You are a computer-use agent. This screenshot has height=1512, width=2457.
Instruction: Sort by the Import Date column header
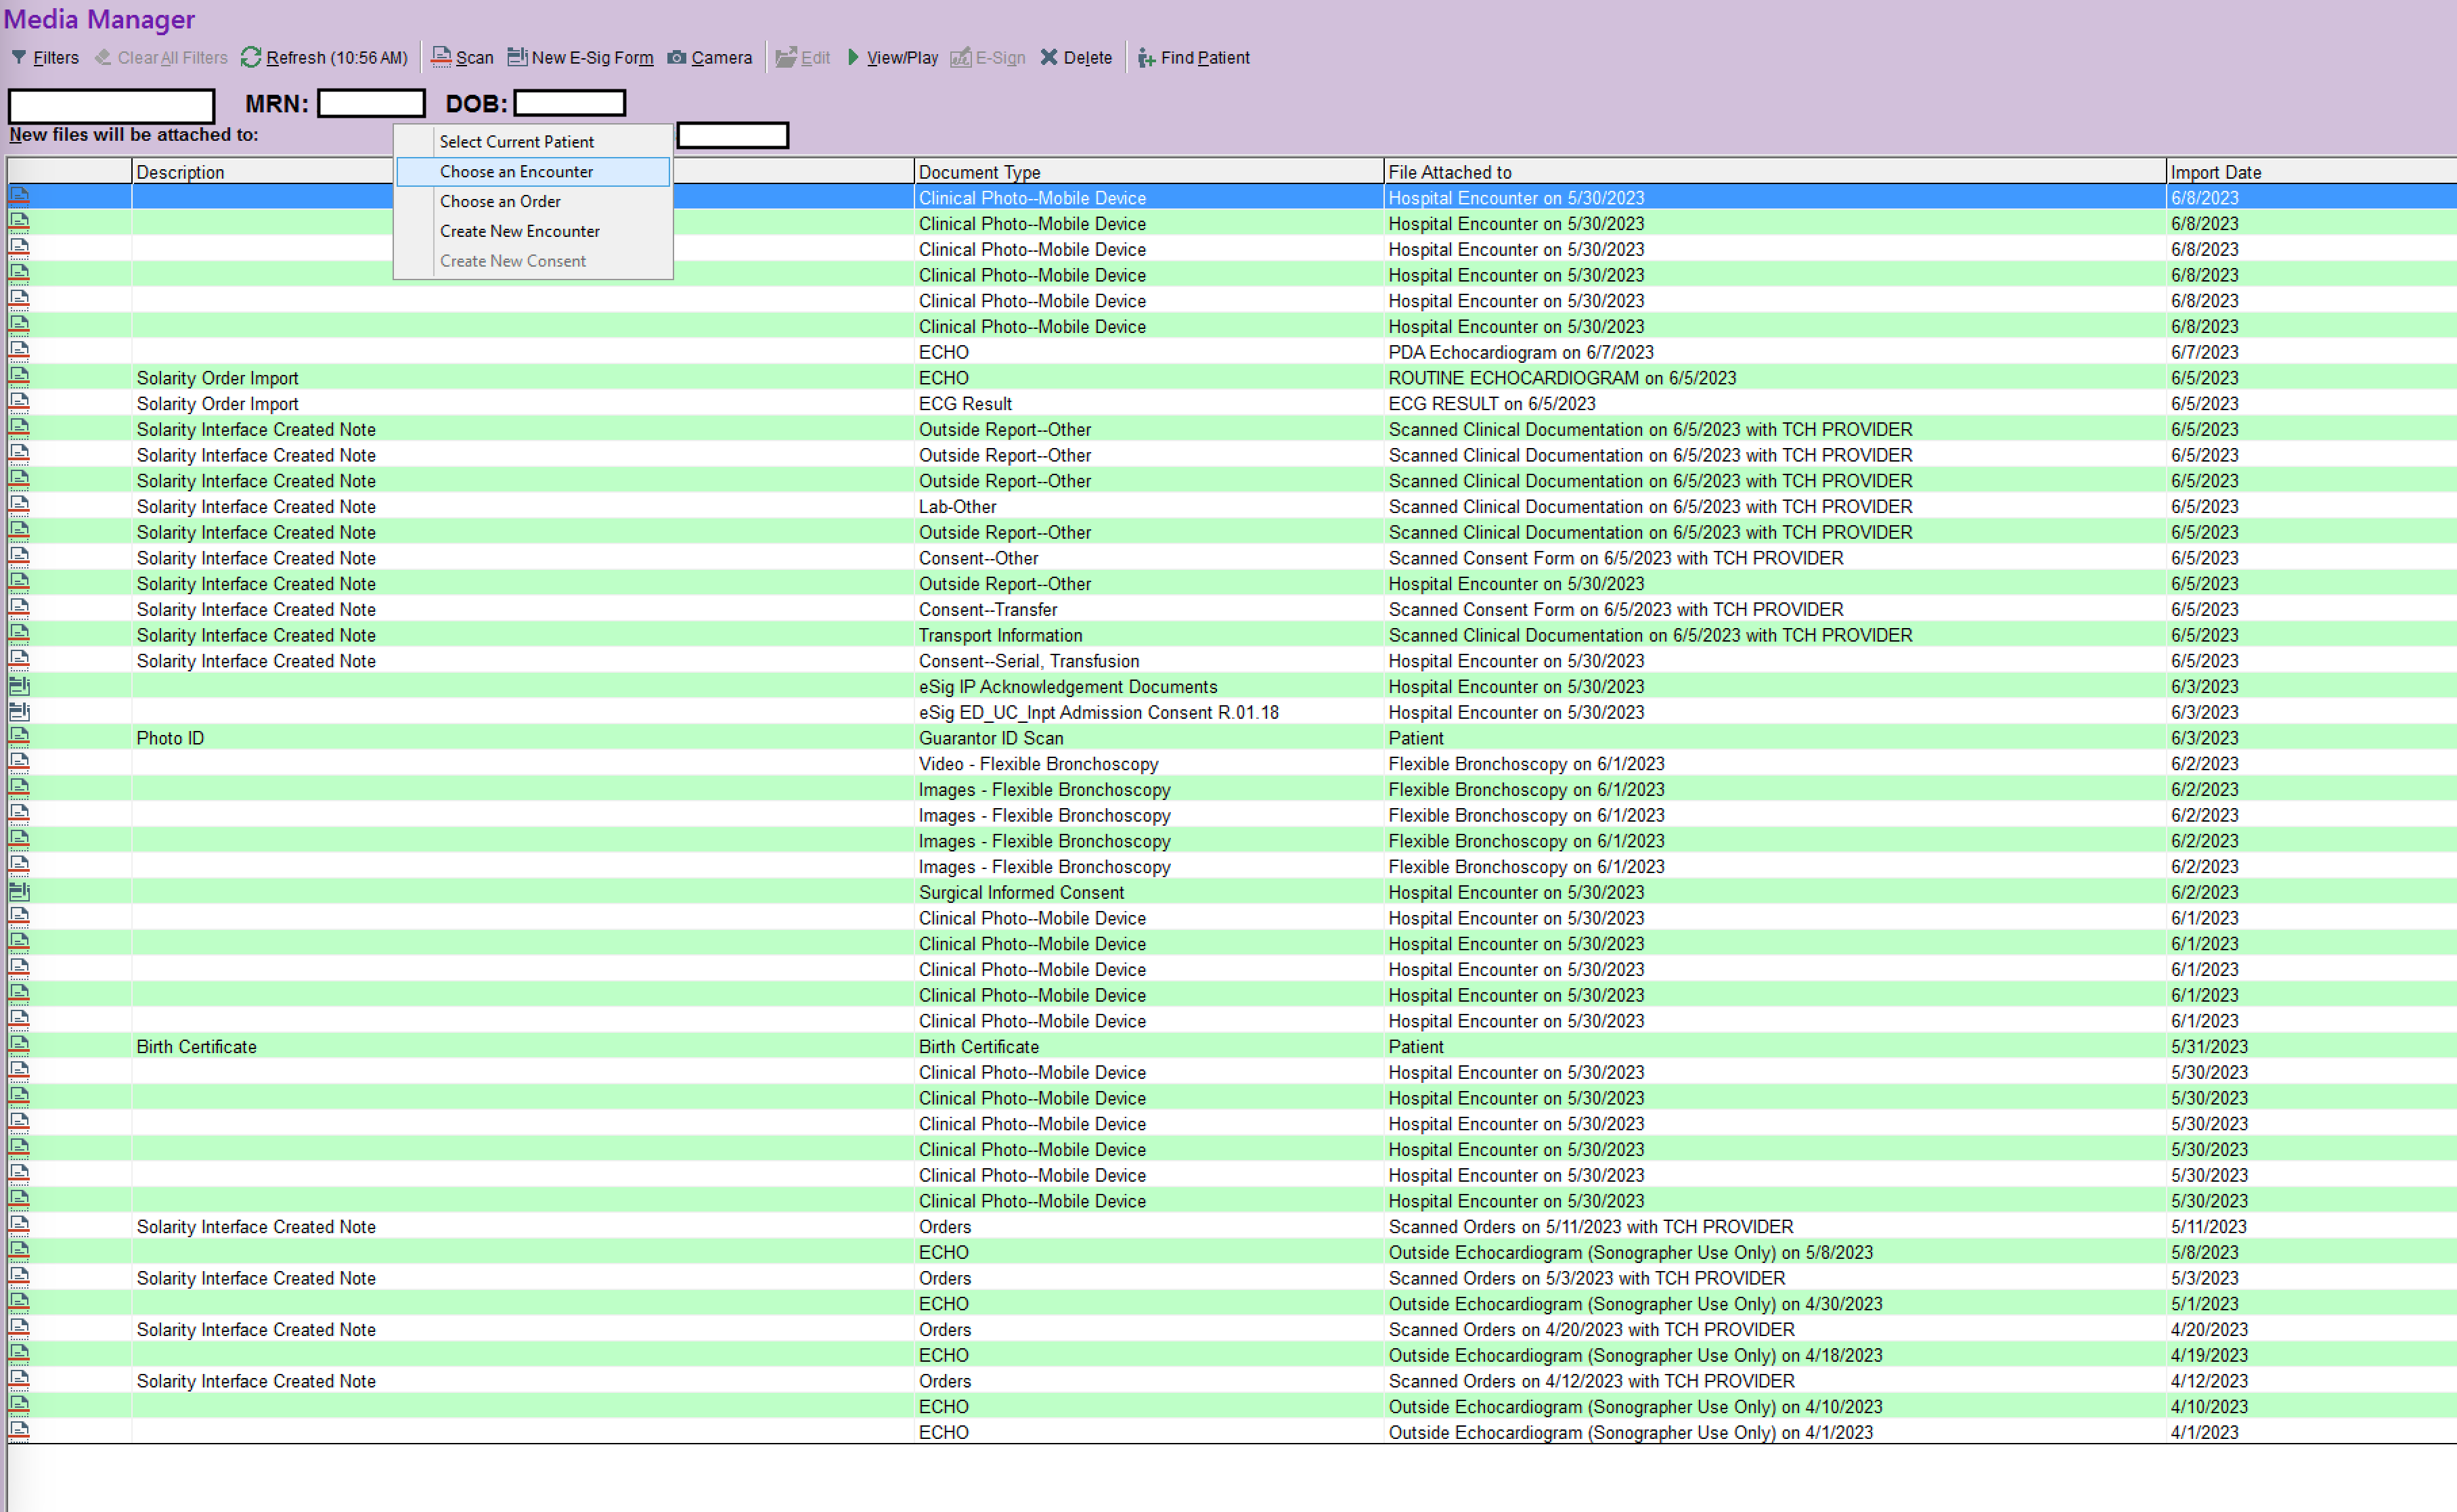click(2310, 172)
